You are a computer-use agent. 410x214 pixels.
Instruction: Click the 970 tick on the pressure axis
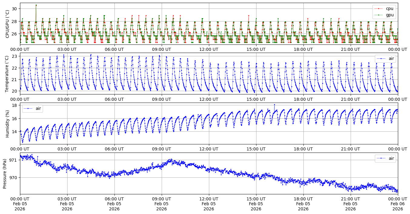pyautogui.click(x=14, y=177)
